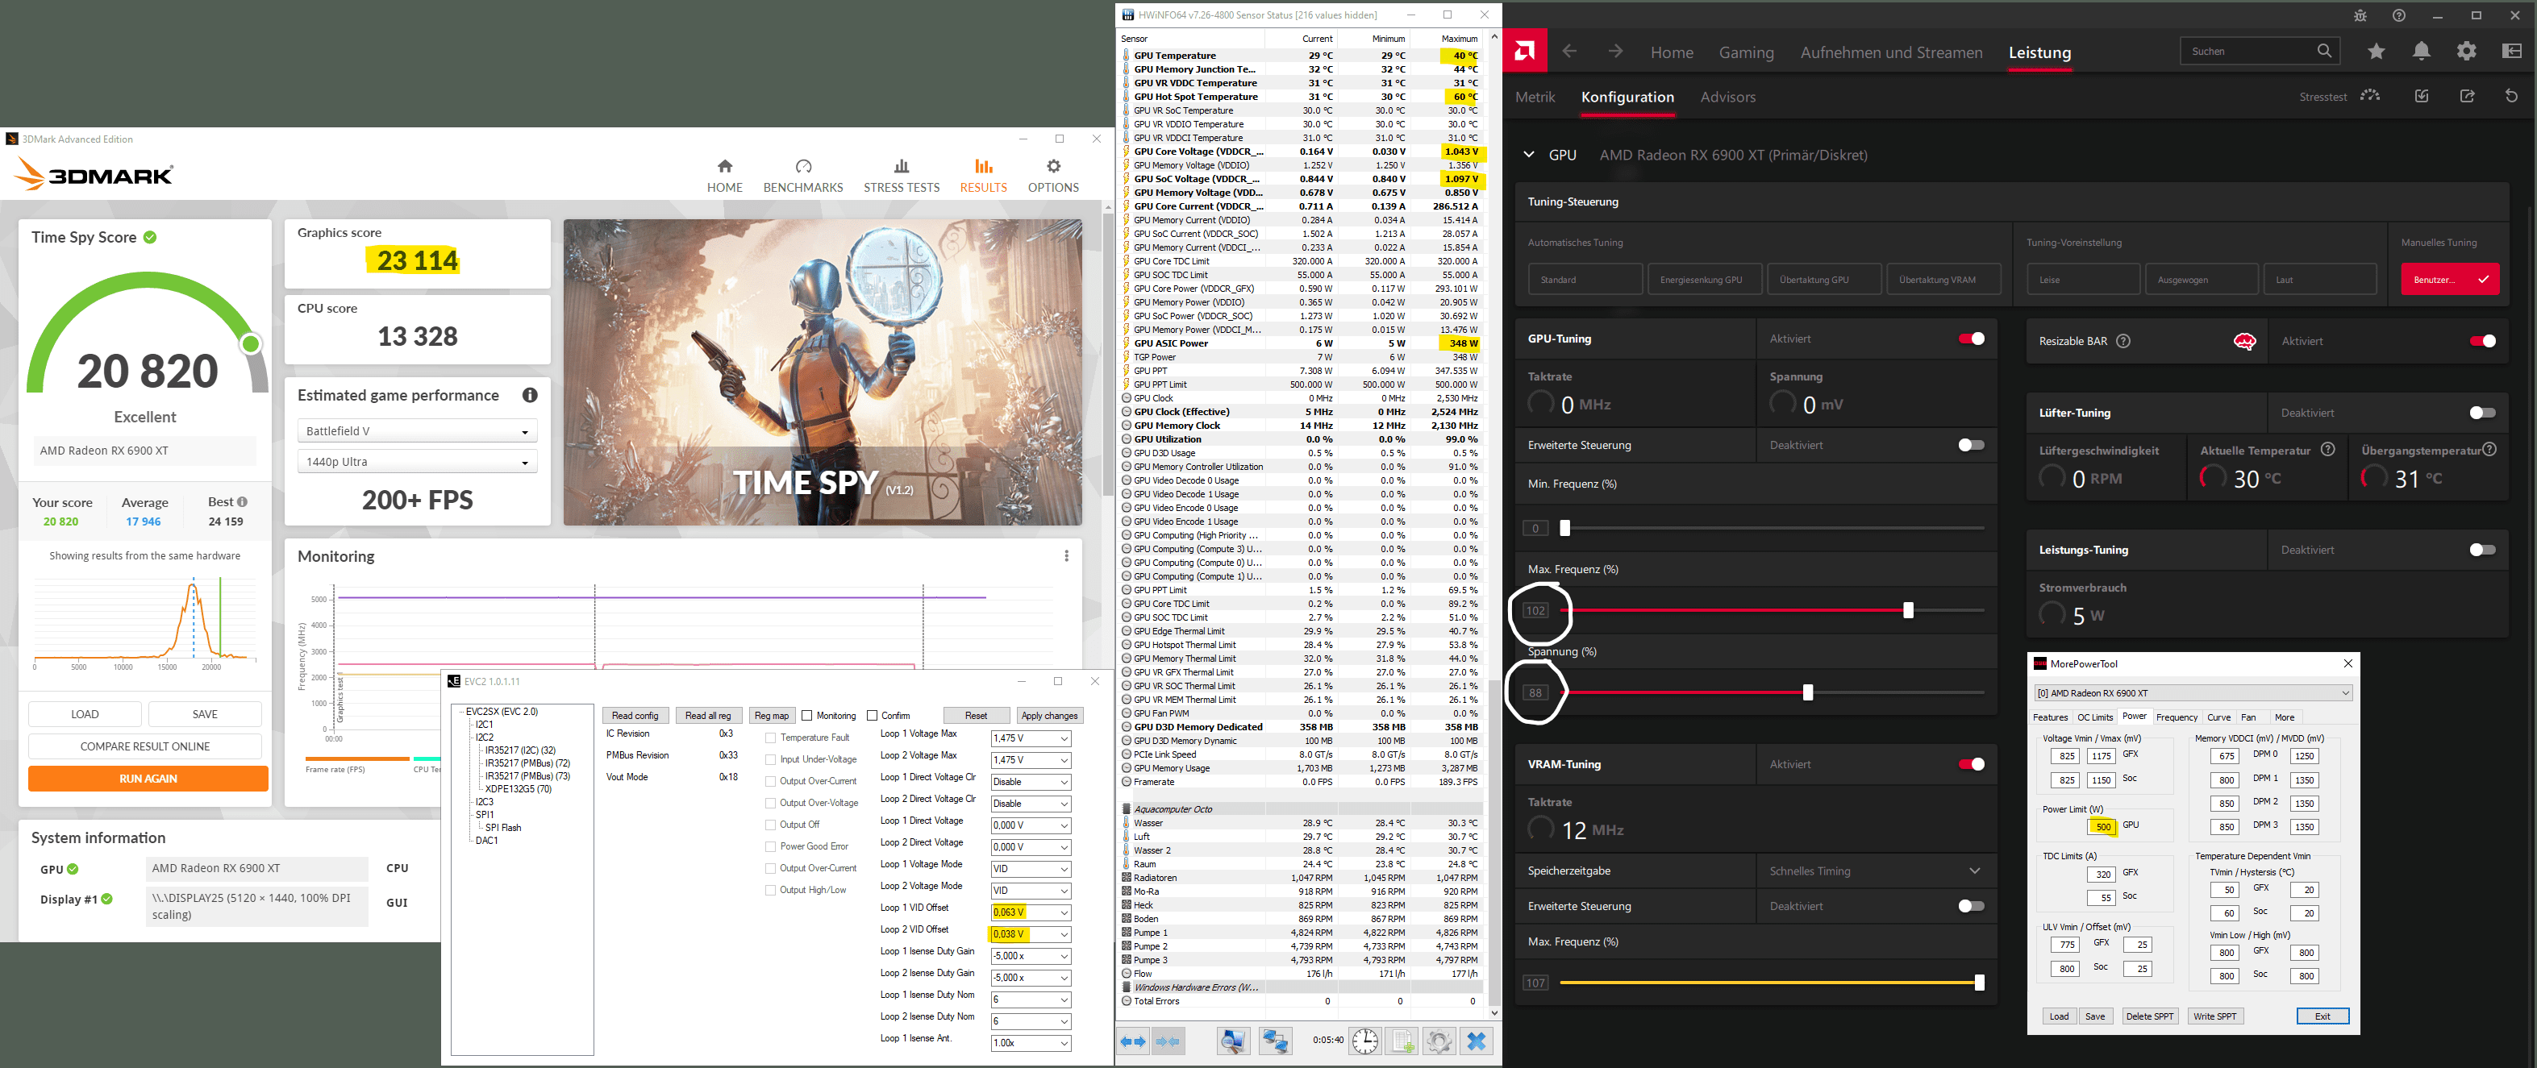Open Gaming section in AMD software
The image size is (2537, 1068).
pyautogui.click(x=1746, y=52)
